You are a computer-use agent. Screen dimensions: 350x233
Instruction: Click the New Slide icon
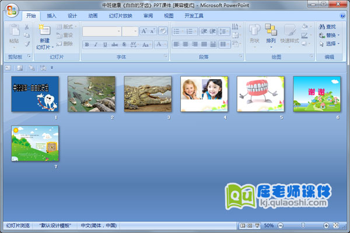coord(45,30)
